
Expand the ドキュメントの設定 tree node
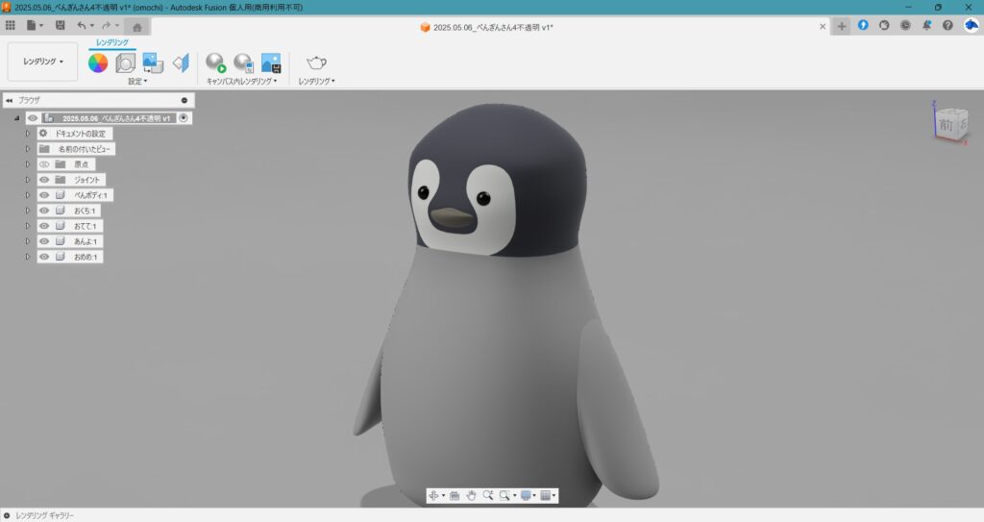pyautogui.click(x=28, y=134)
